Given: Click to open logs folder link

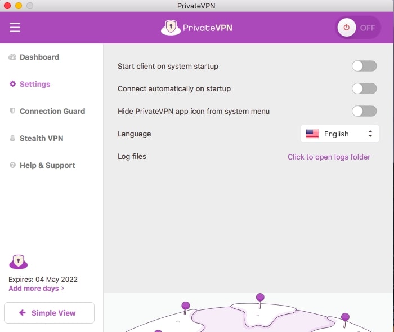Looking at the screenshot, I should point(329,157).
